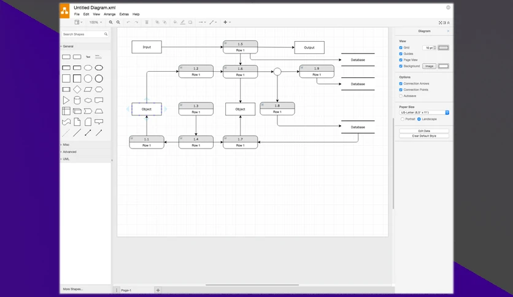Viewport: 513px width, 297px height.
Task: Select the parallelogram shape in General palette
Action: tap(88, 90)
